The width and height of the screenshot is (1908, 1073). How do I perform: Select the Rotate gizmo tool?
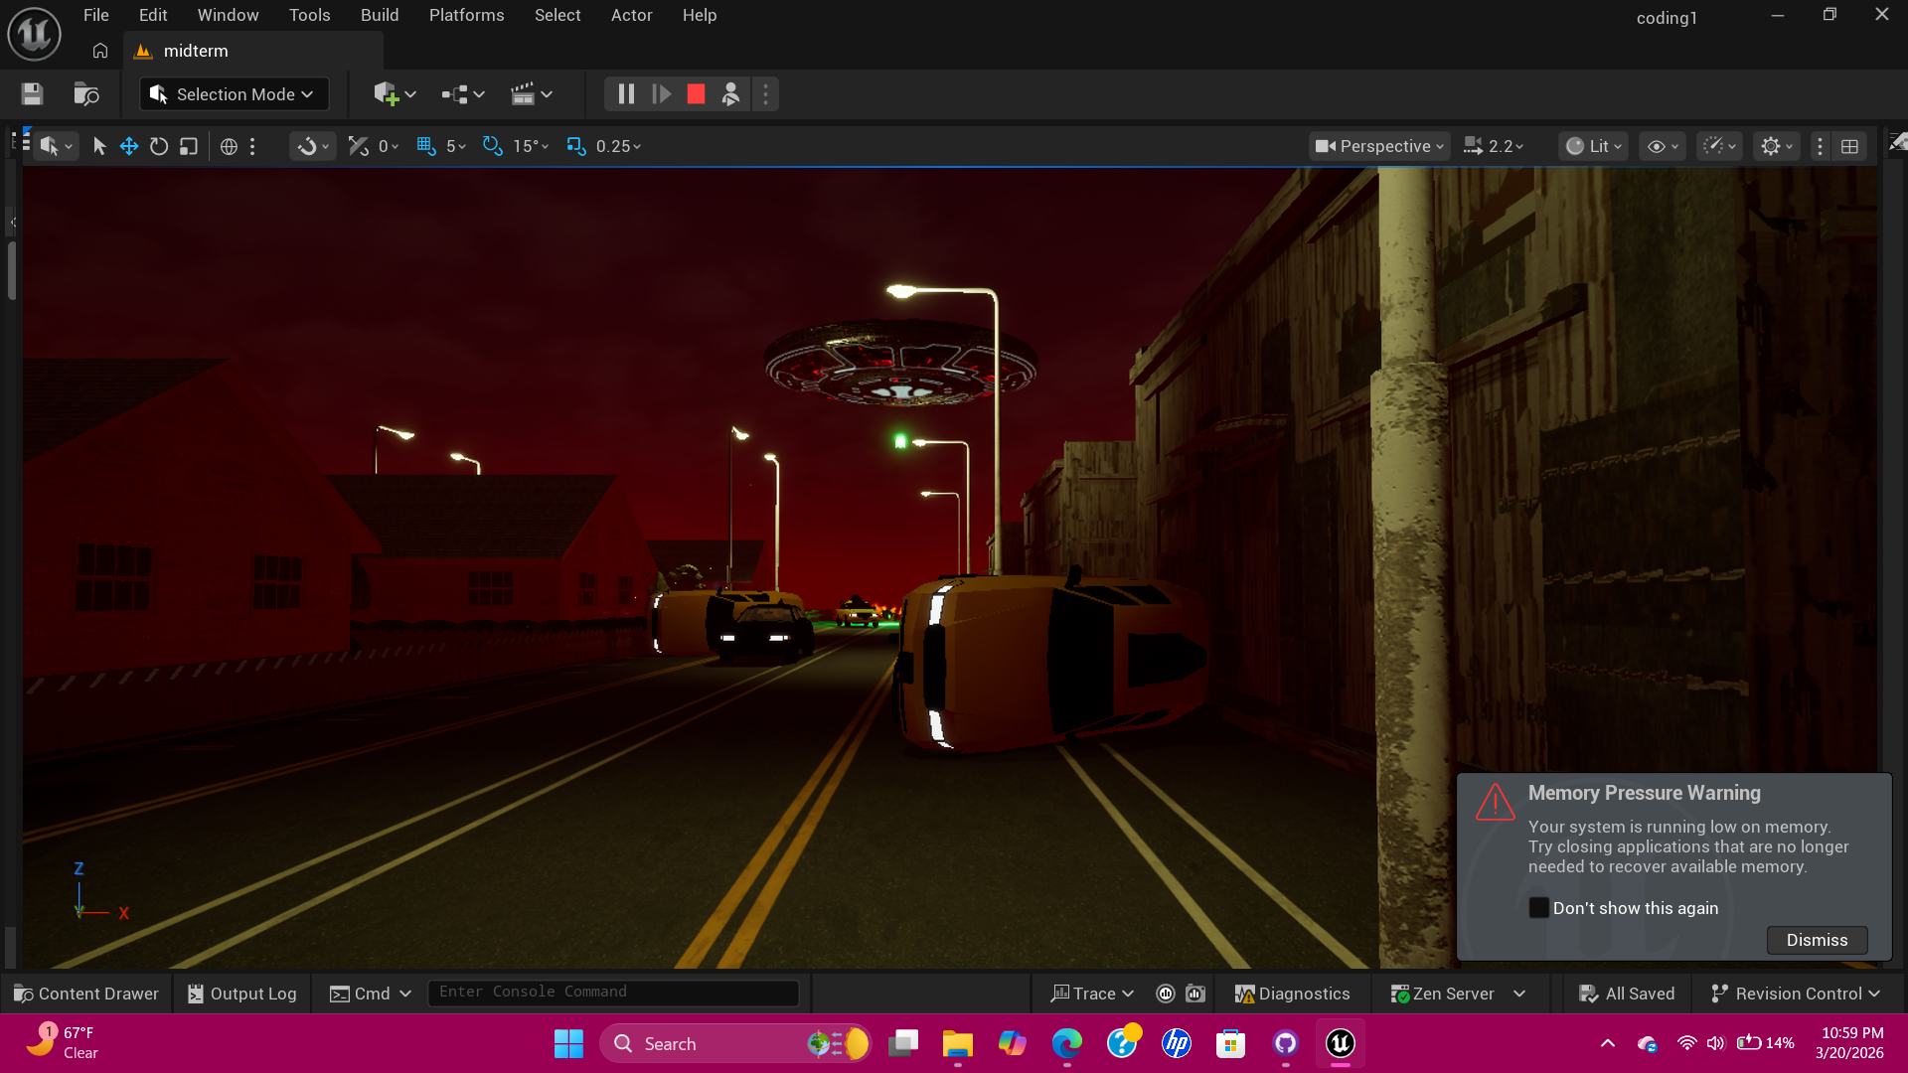(x=159, y=146)
